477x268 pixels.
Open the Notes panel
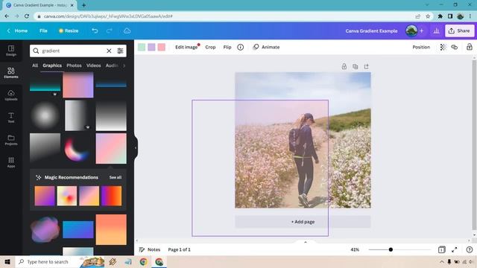150,249
